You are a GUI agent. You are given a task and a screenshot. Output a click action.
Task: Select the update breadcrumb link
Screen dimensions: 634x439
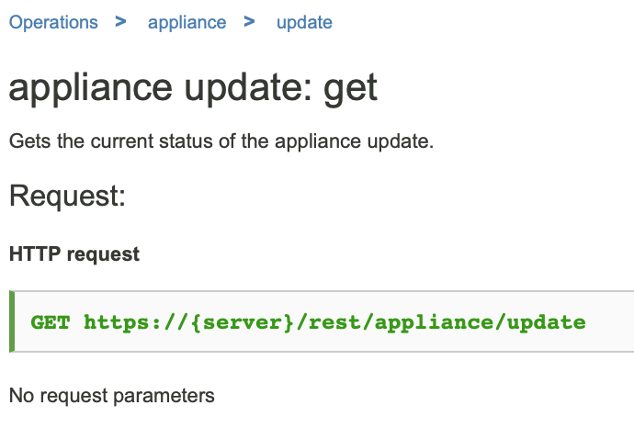click(x=304, y=22)
